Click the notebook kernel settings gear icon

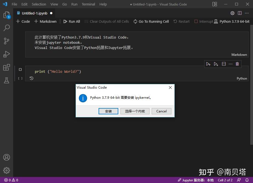coord(232,13)
